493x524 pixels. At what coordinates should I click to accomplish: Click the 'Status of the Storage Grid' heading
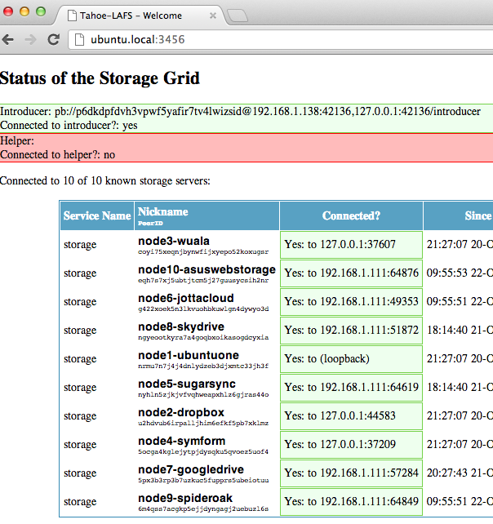100,78
